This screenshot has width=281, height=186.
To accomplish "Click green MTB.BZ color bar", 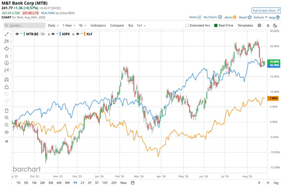I will (x=24, y=34).
